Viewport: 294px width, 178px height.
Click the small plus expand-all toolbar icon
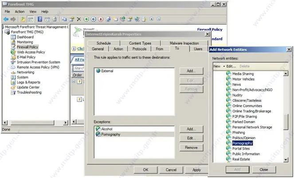pos(151,19)
